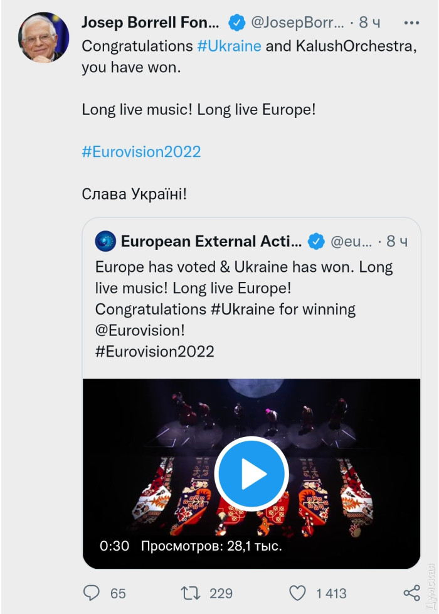Click the main tweet's 8 ч timestamp
The image size is (439, 614).
click(x=370, y=23)
